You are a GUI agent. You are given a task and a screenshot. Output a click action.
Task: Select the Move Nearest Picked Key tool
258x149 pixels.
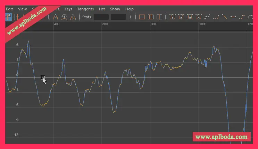8,17
